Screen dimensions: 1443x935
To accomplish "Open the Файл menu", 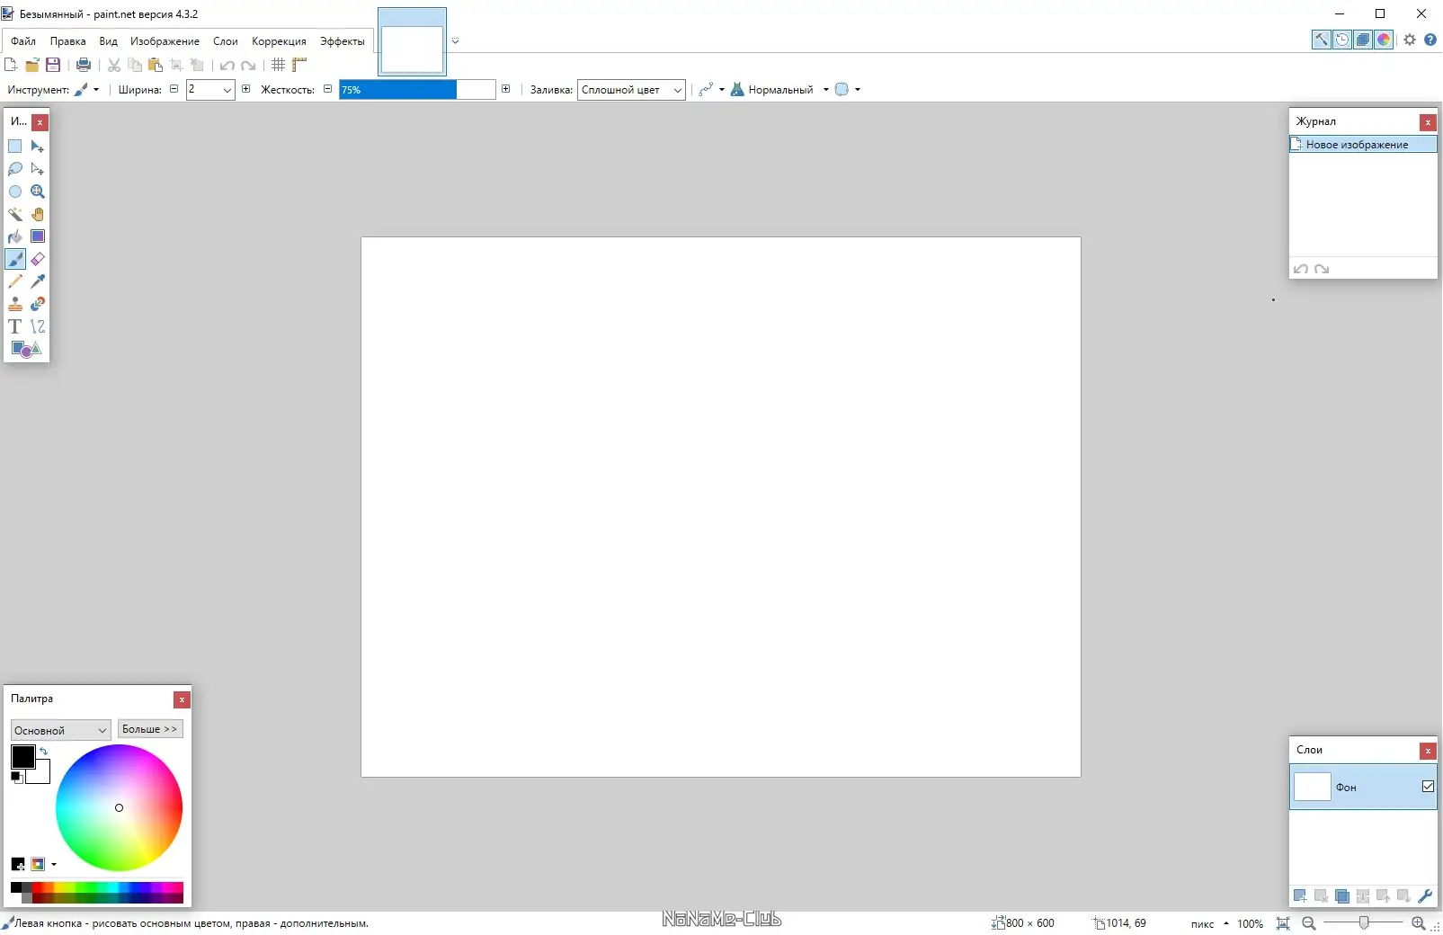I will coord(23,41).
